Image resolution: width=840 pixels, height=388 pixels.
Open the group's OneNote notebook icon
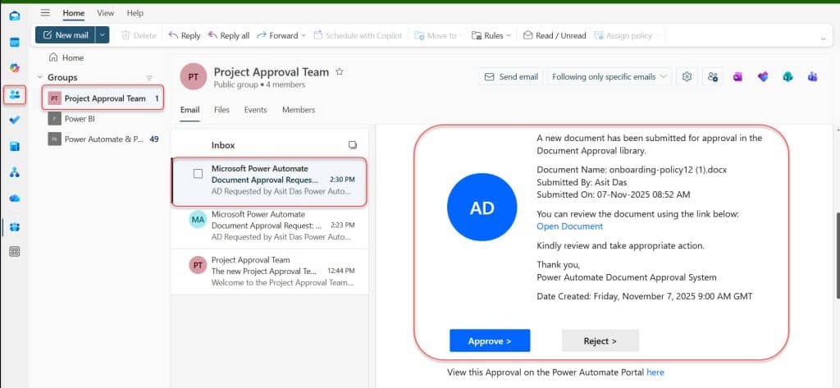tap(737, 76)
